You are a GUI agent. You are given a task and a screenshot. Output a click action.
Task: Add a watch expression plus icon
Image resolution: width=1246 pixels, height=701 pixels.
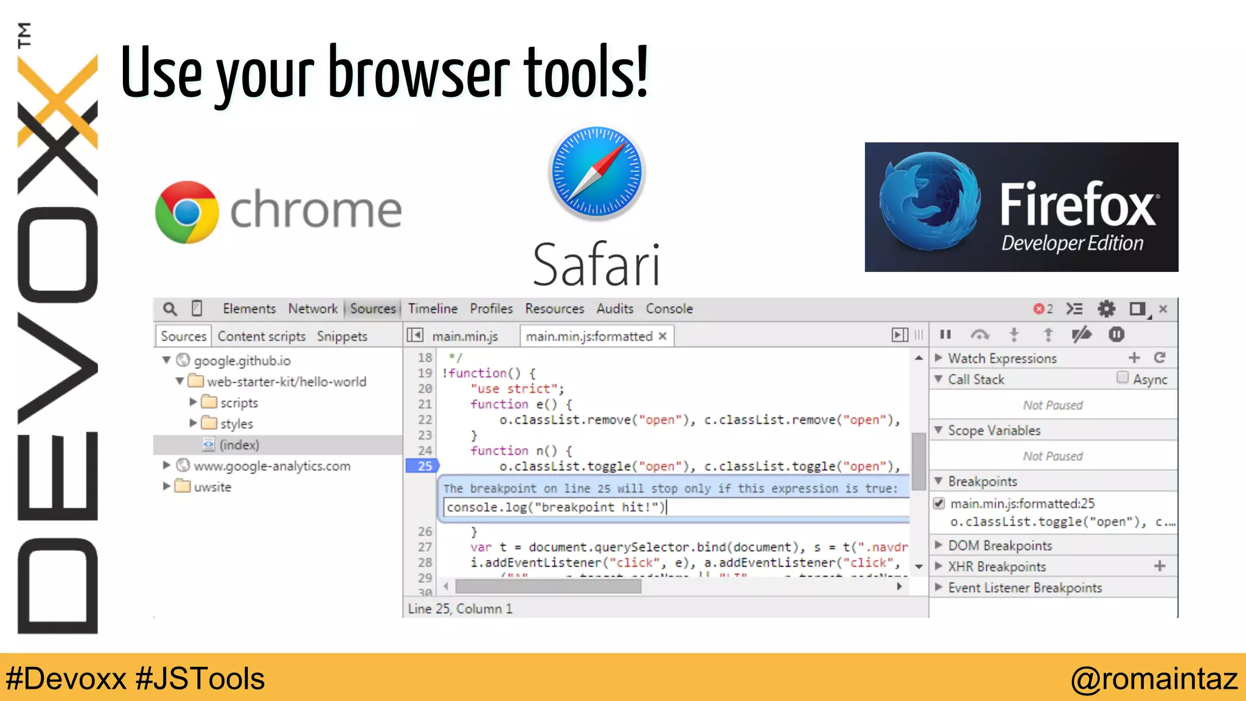pos(1134,358)
